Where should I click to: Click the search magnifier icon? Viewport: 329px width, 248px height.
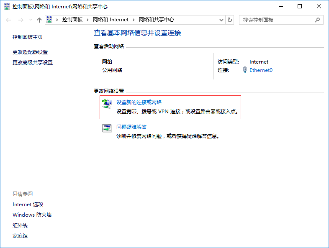(x=318, y=20)
